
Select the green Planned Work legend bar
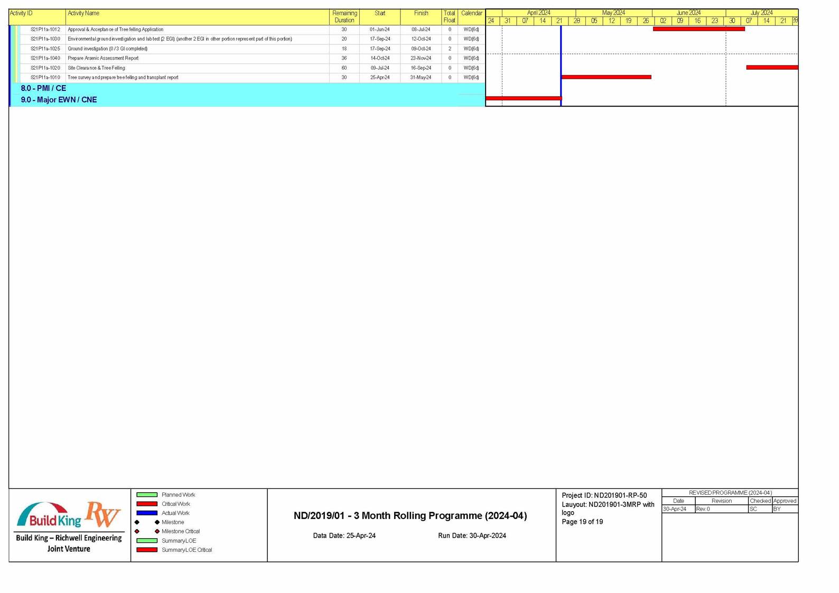[x=147, y=495]
